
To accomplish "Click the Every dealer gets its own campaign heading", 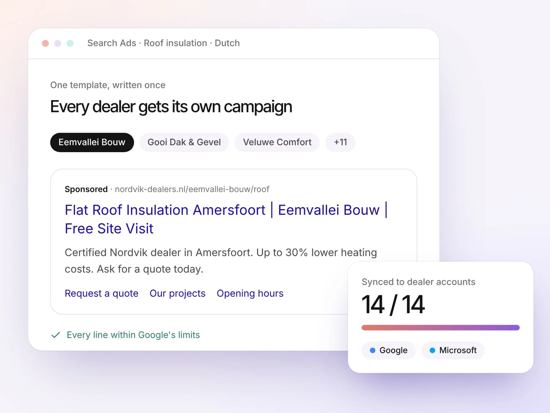I will click(x=171, y=107).
